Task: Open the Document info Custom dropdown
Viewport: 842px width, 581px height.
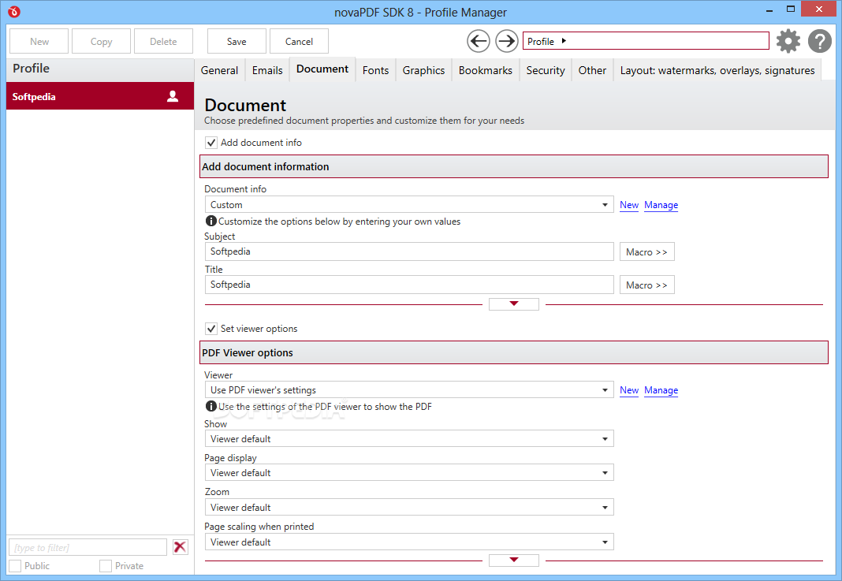Action: coord(409,205)
